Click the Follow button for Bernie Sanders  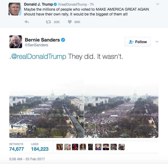coord(137,42)
